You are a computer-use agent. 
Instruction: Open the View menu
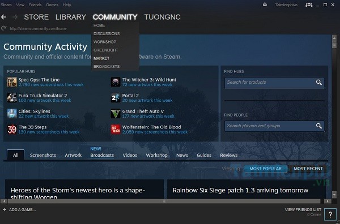click(x=20, y=5)
